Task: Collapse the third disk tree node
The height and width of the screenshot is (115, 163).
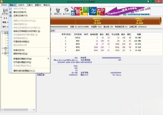Action: tap(3, 53)
